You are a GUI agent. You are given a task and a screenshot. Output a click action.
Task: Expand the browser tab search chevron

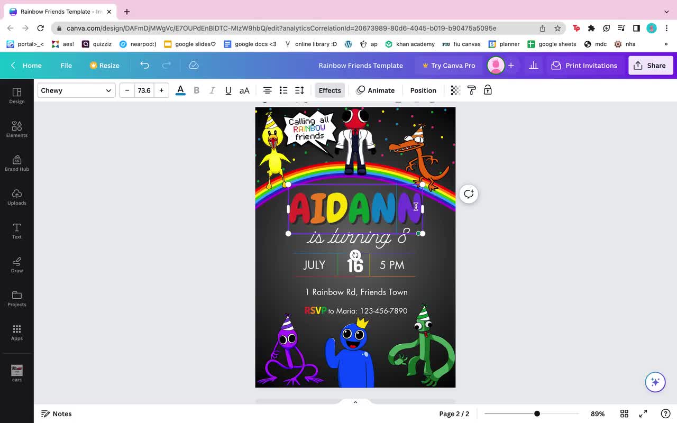[666, 12]
